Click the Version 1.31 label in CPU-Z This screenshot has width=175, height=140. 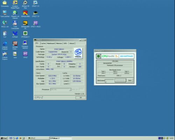(79, 94)
